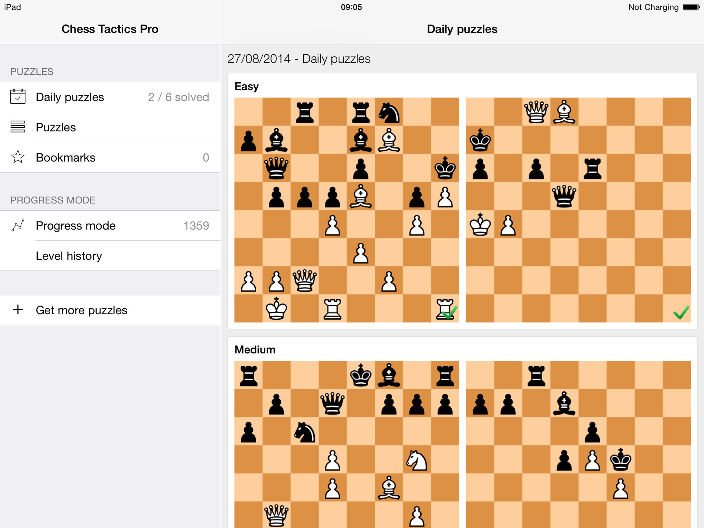Open the second Medium puzzle board

578,444
